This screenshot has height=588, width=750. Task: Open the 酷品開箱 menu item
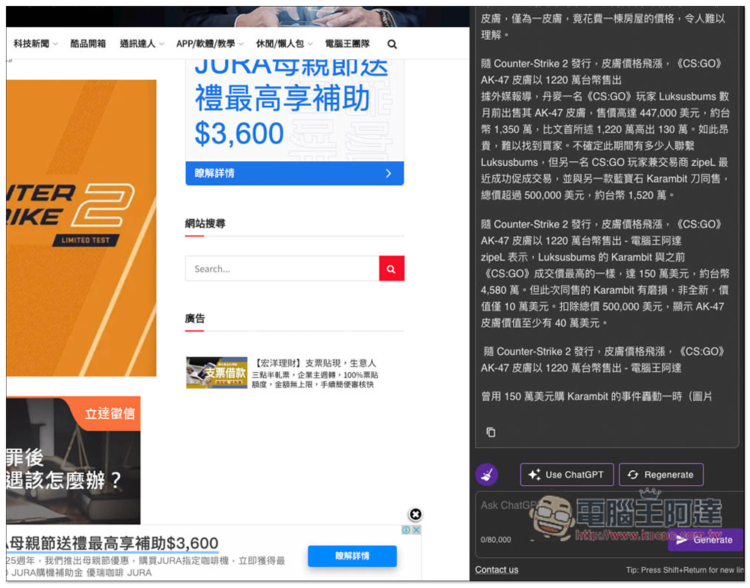tap(88, 44)
